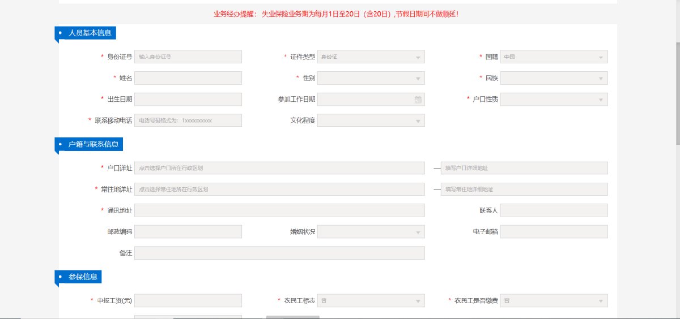This screenshot has width=680, height=319.
Task: Choose the 户口详址 administrative region selector
Action: (279, 168)
